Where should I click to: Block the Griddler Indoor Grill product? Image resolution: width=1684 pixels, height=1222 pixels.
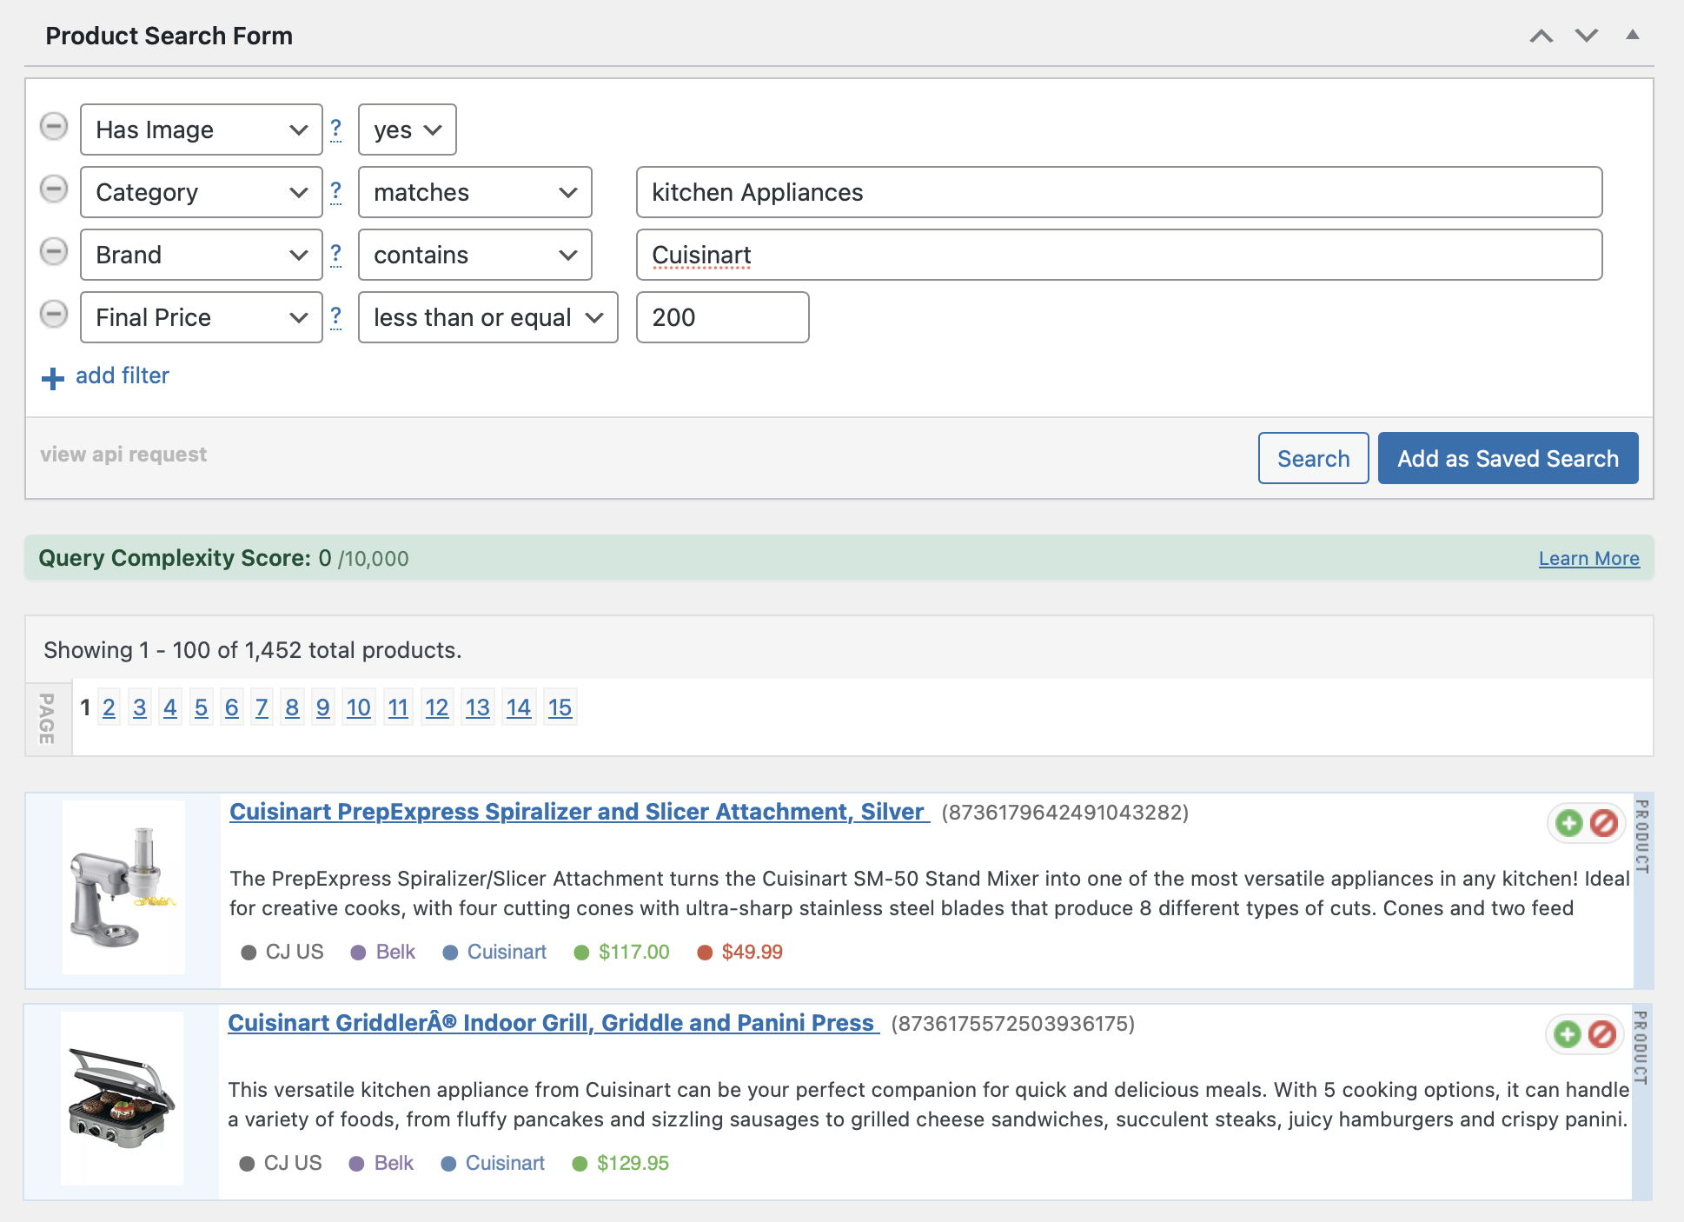point(1601,1033)
